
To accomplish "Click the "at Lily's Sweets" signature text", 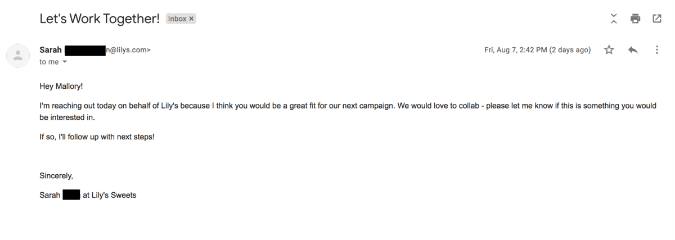I will click(110, 196).
